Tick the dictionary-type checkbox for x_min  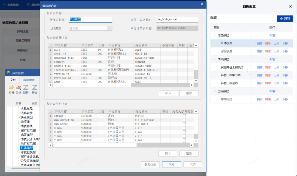point(184,128)
